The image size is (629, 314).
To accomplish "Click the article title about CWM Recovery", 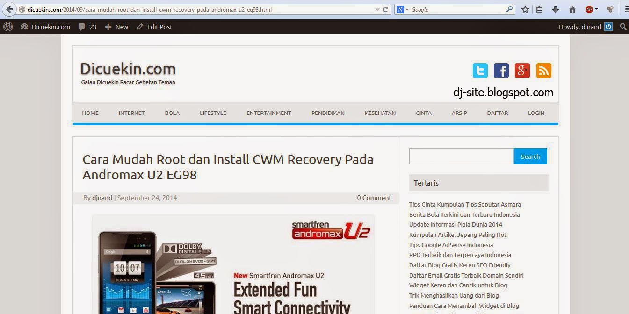I will tap(228, 167).
